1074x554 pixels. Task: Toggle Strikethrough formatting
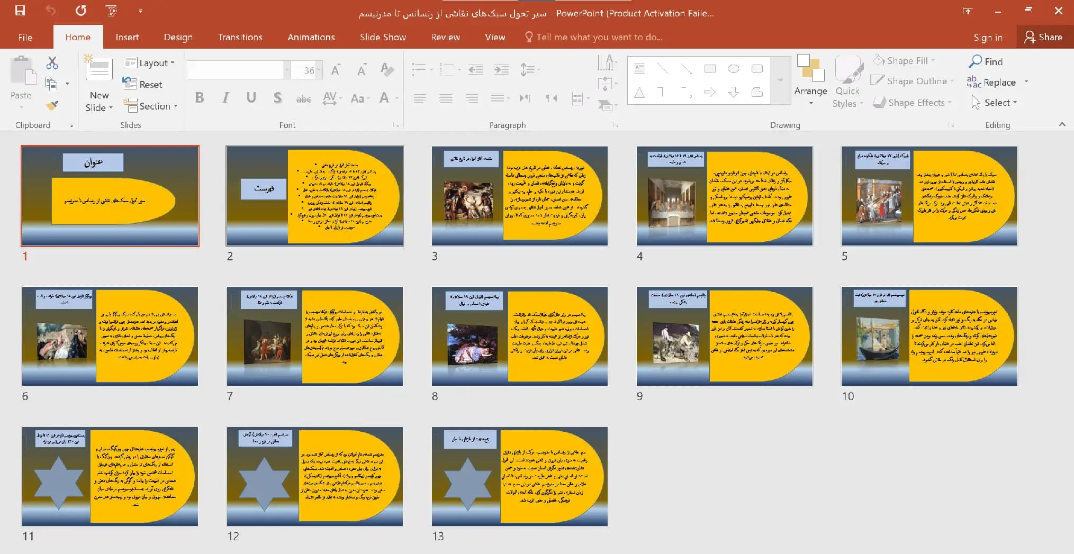[303, 98]
